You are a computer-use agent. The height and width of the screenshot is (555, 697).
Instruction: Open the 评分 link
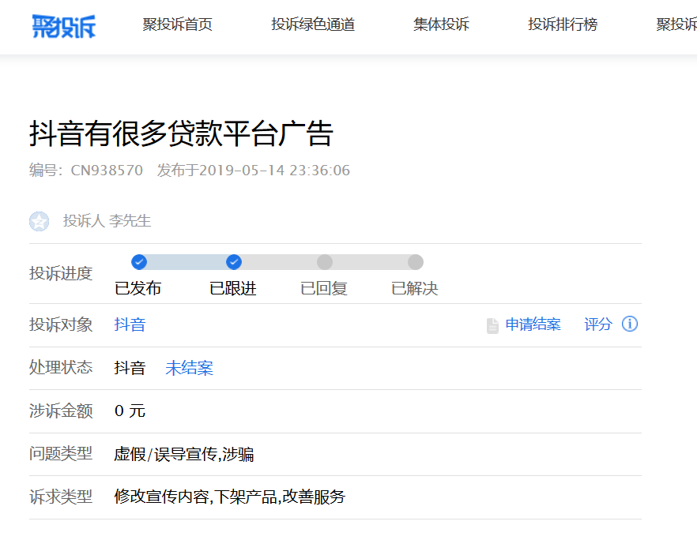coord(598,324)
